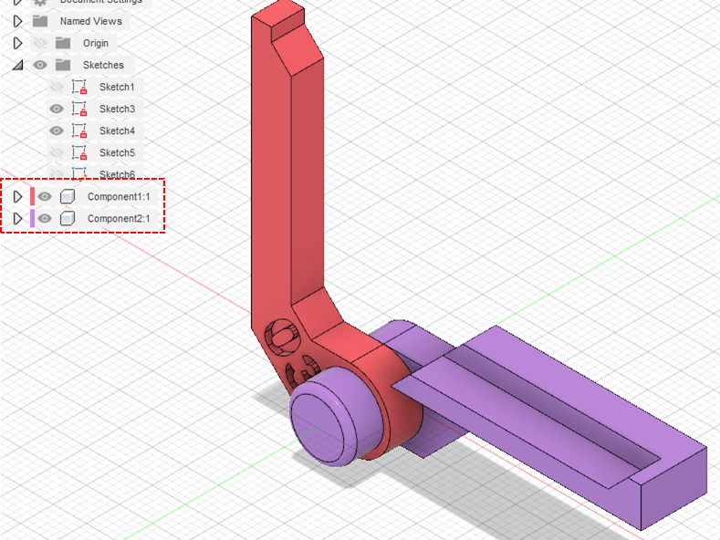The height and width of the screenshot is (540, 720).
Task: Collapse the Sketches folder
Action: click(x=18, y=65)
